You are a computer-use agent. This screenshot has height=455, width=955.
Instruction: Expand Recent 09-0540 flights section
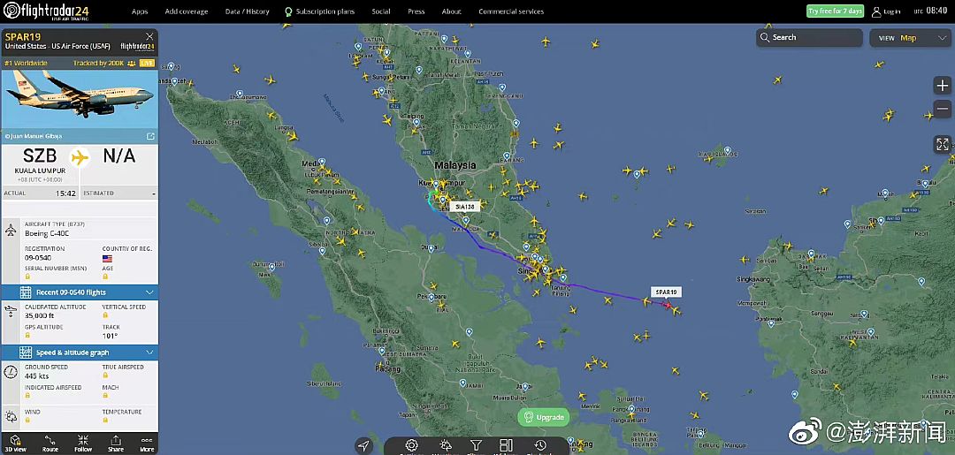(x=80, y=292)
